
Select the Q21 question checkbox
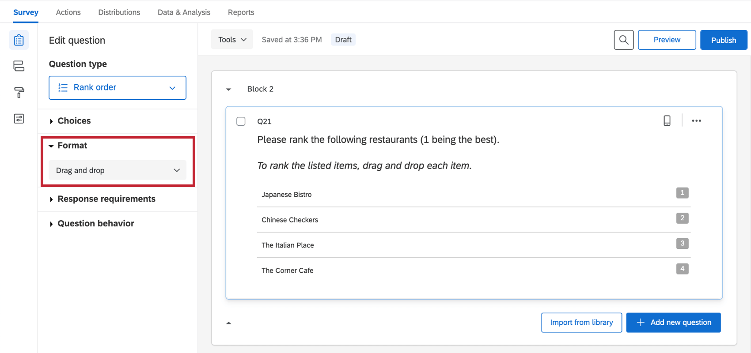[x=241, y=121]
